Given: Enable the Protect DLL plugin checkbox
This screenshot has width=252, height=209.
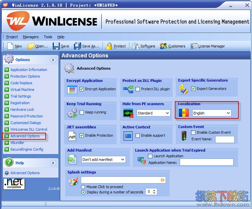Looking at the screenshot, I should pyautogui.click(x=137, y=89).
